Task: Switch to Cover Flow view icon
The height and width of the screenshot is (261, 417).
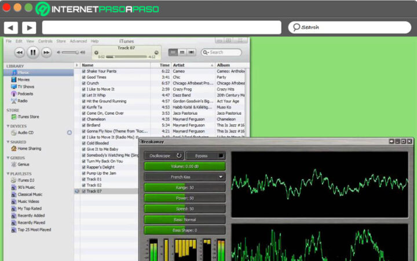Action: pyautogui.click(x=189, y=52)
